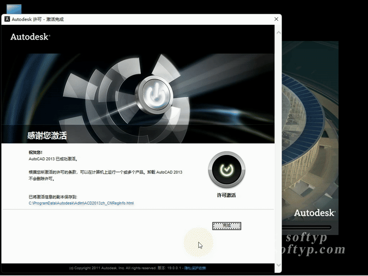
Task: Click the 完成 (Finish) button
Action: click(x=226, y=226)
